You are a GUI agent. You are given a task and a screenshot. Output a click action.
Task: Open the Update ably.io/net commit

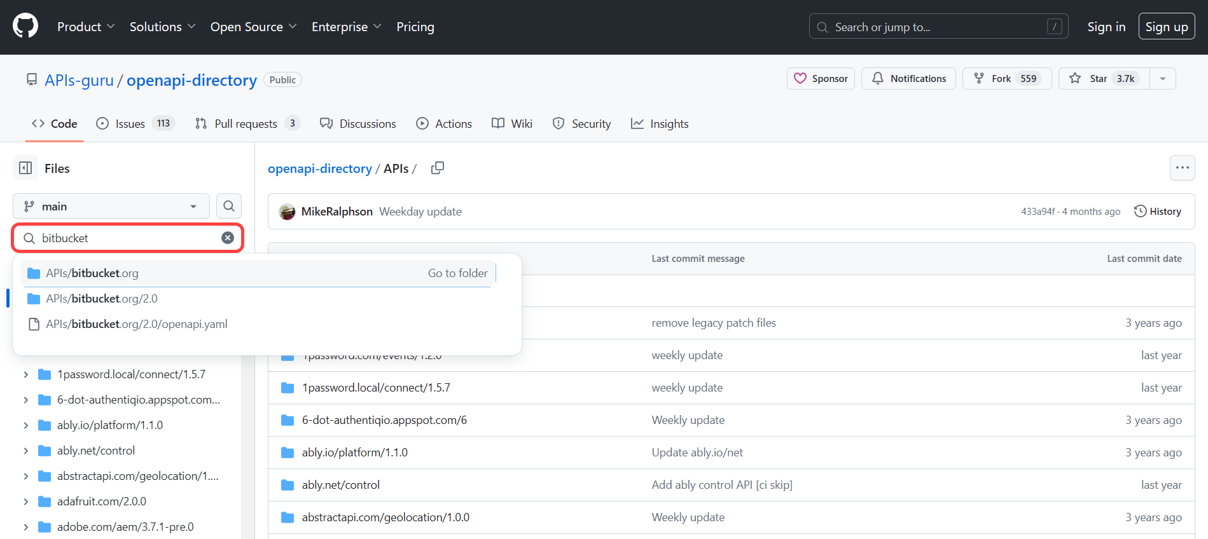(697, 453)
